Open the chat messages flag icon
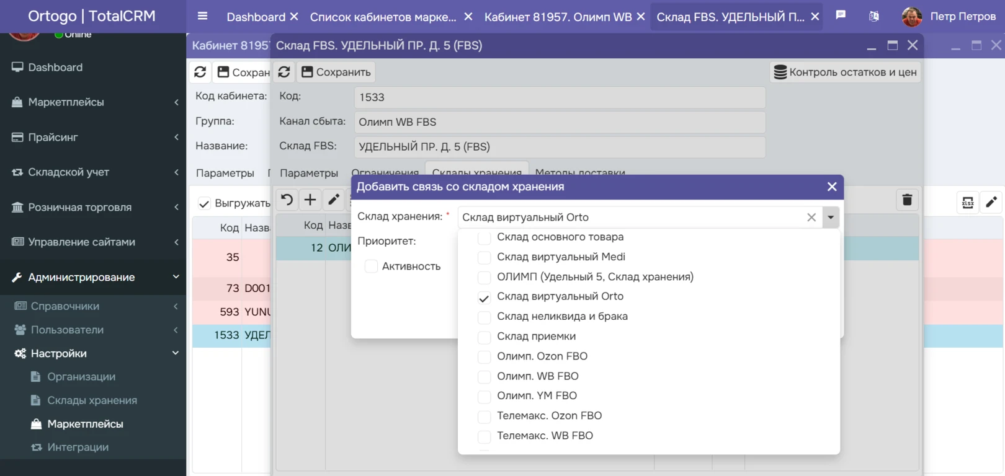This screenshot has height=476, width=1005. pyautogui.click(x=841, y=15)
